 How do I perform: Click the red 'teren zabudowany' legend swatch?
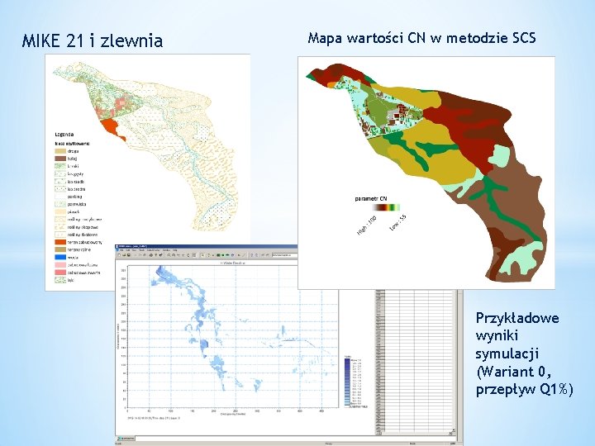[x=60, y=242]
